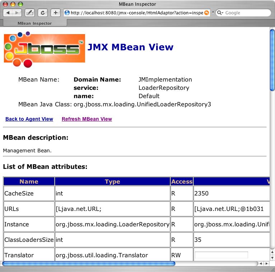
Task: Click the ClassLoadersSize attribute name cell
Action: 29,240
